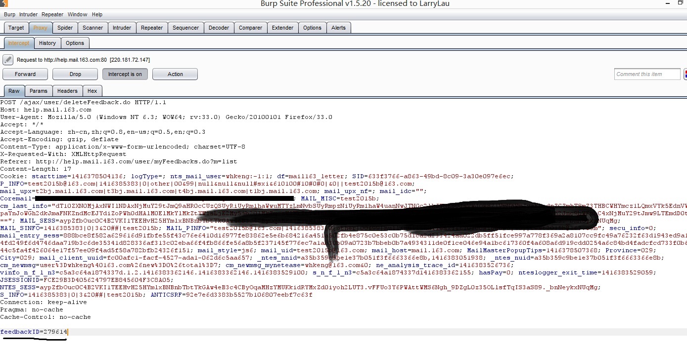
Task: Switch to the Target tab
Action: tap(16, 28)
